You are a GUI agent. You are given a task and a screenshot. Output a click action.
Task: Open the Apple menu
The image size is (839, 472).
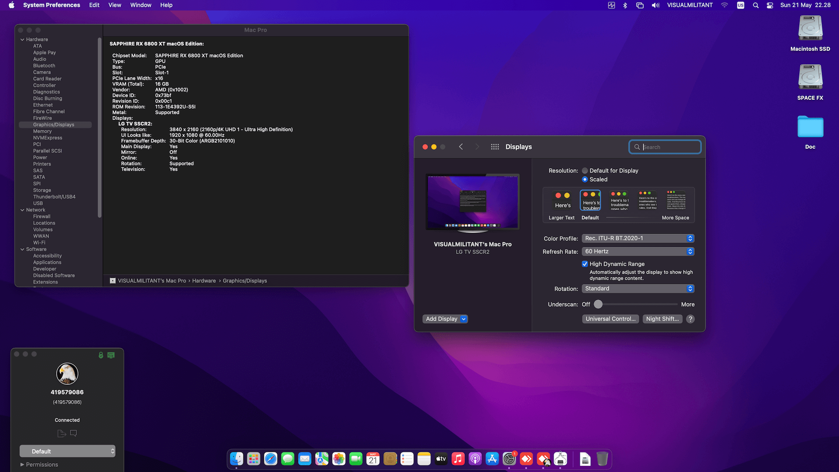[x=11, y=5]
